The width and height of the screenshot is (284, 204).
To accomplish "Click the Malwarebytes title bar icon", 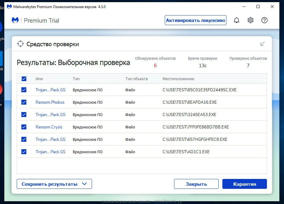I will click(x=9, y=7).
